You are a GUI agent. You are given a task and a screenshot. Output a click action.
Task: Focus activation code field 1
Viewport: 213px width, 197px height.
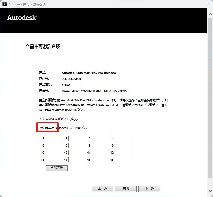54,139
